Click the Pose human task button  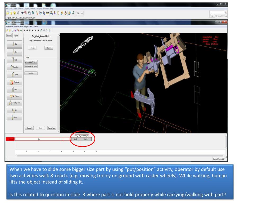click(15, 75)
